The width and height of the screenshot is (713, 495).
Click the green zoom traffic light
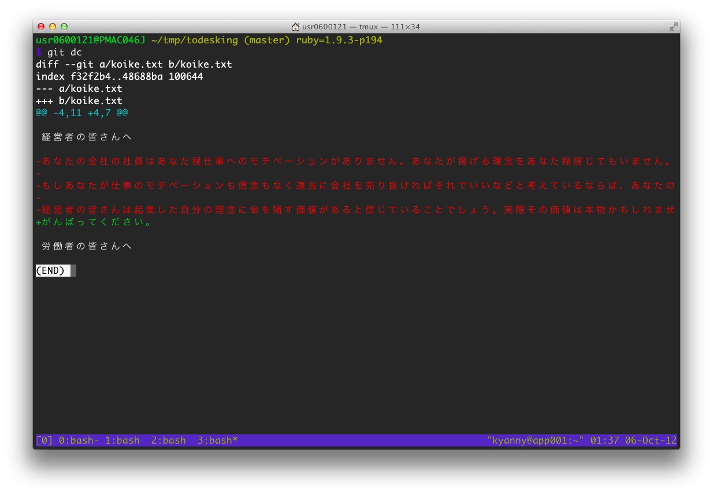click(64, 27)
